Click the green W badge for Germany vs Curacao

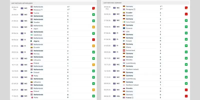click(186, 27)
